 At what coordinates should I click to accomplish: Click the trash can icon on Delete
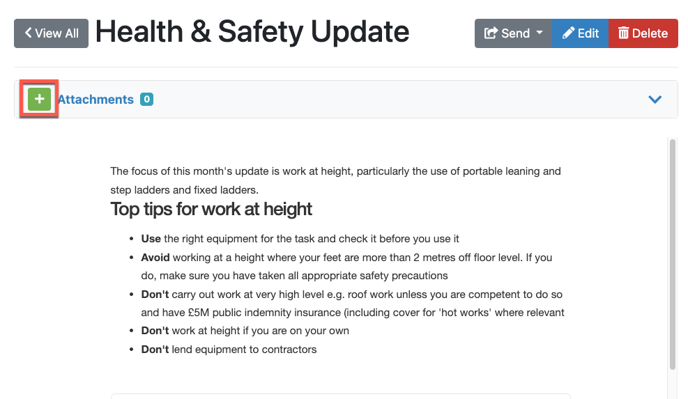tap(623, 33)
